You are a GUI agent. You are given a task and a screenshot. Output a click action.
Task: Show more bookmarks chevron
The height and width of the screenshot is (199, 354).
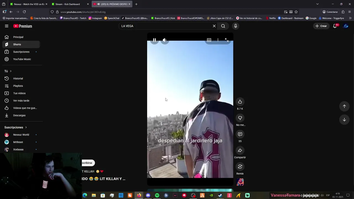pyautogui.click(x=350, y=18)
